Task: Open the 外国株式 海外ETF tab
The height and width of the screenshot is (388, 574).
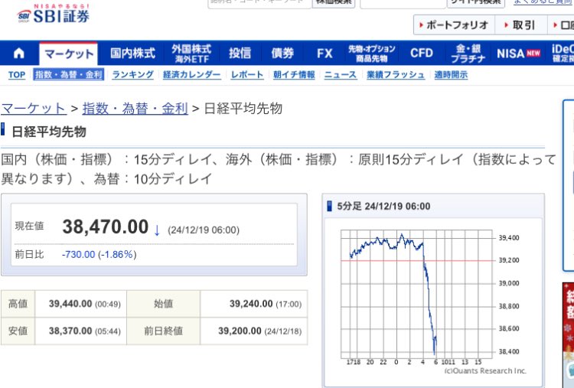Action: (x=191, y=54)
